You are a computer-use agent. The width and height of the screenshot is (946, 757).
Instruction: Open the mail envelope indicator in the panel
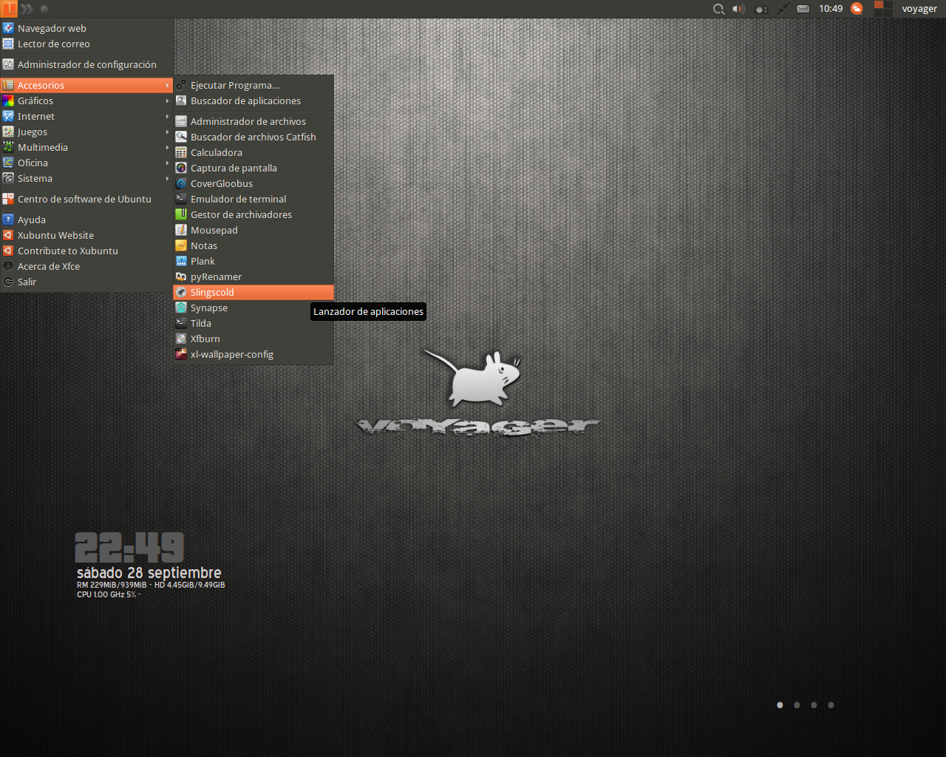pyautogui.click(x=803, y=9)
